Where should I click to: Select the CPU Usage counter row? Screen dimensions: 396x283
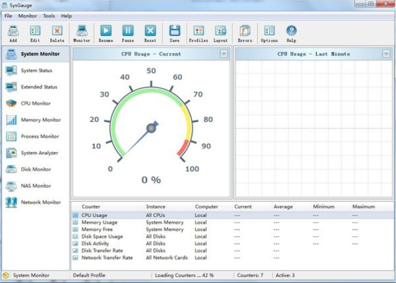[232, 215]
